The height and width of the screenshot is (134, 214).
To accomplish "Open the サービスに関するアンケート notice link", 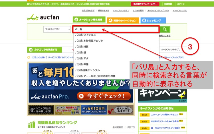I will pyautogui.click(x=52, y=57).
